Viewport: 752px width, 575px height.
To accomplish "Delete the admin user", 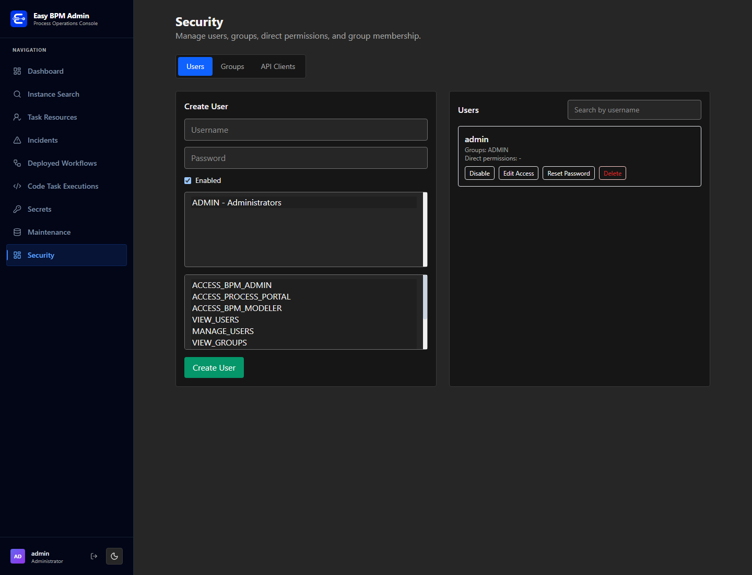I will (613, 173).
